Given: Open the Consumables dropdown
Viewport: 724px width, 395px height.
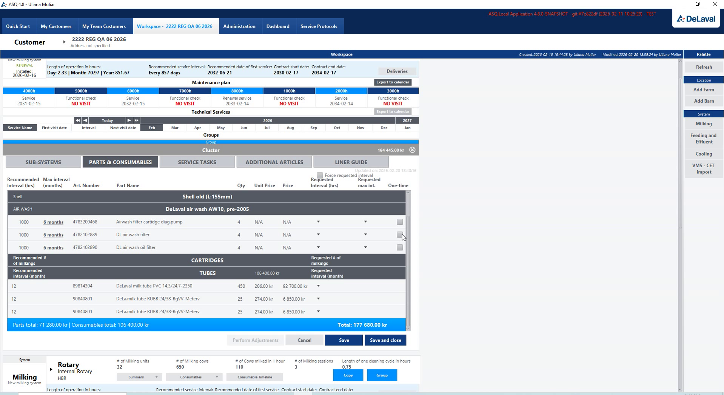Looking at the screenshot, I should [x=194, y=377].
